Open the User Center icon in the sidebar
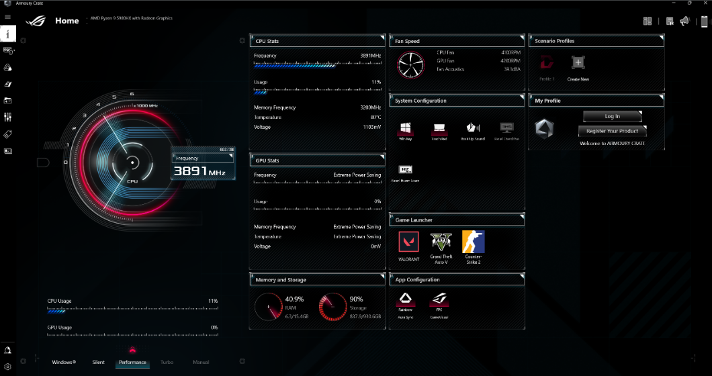 pyautogui.click(x=7, y=350)
